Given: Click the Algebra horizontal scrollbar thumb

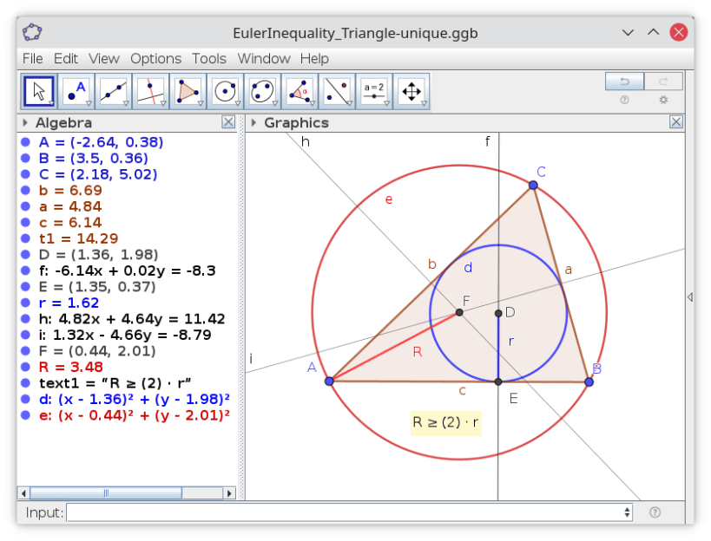Looking at the screenshot, I should click(106, 492).
